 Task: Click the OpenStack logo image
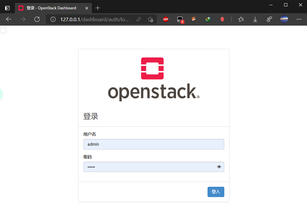(154, 79)
